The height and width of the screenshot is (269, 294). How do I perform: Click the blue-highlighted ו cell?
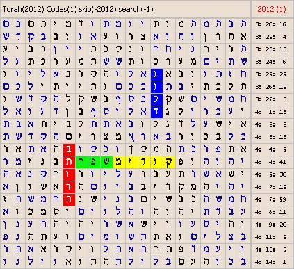click(x=156, y=87)
